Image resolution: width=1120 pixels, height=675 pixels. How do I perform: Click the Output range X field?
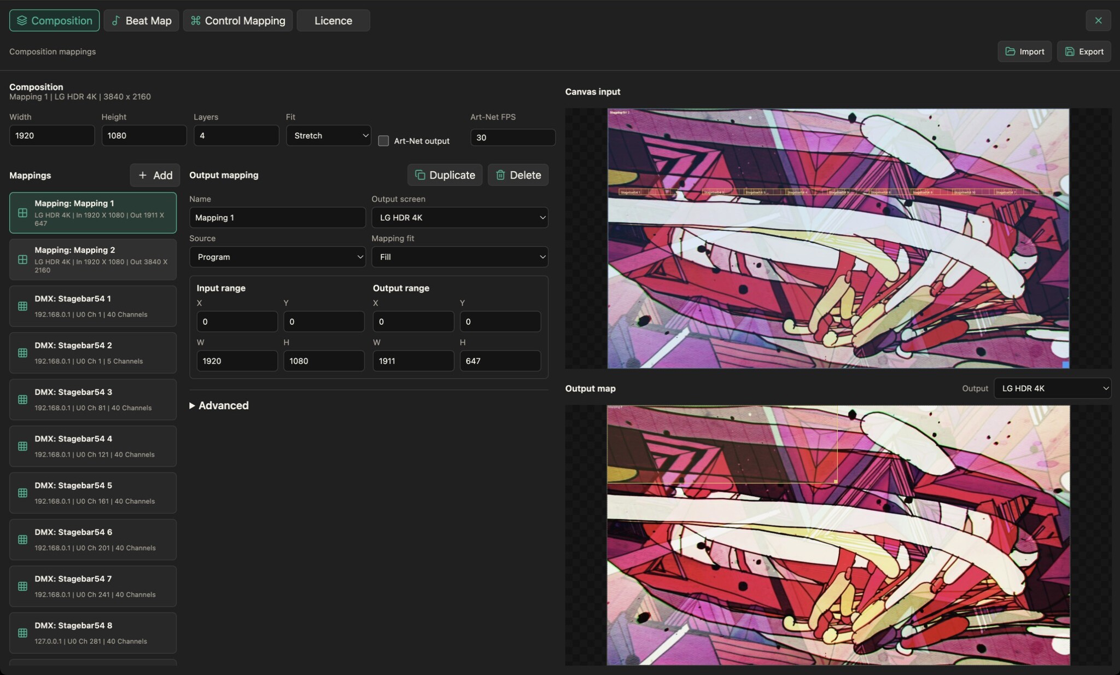point(413,322)
